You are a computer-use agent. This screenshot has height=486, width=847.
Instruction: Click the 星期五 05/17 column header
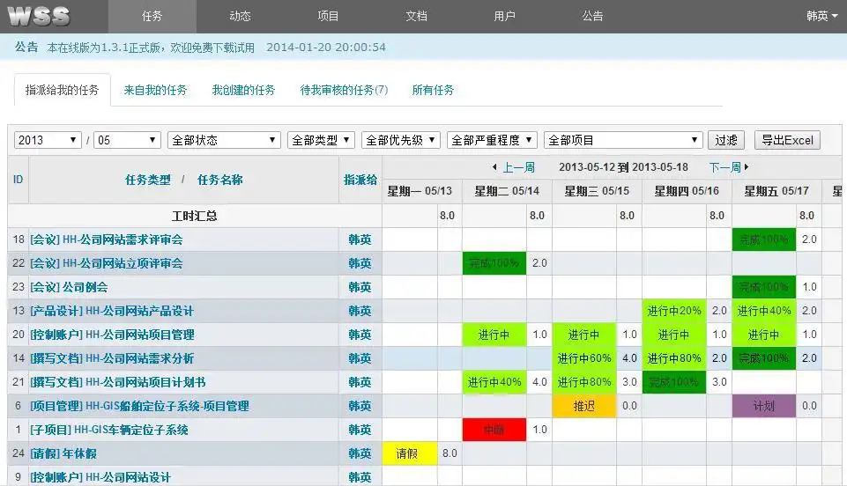(776, 191)
